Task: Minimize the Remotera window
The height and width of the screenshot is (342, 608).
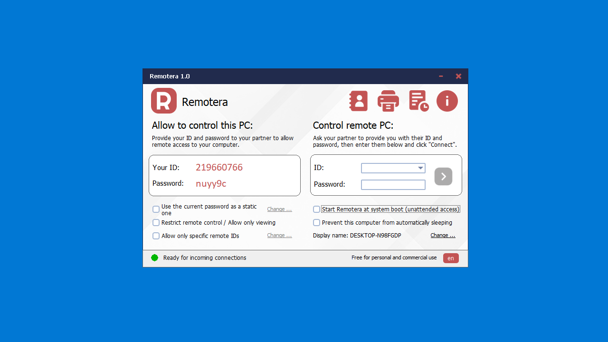Action: pyautogui.click(x=441, y=76)
